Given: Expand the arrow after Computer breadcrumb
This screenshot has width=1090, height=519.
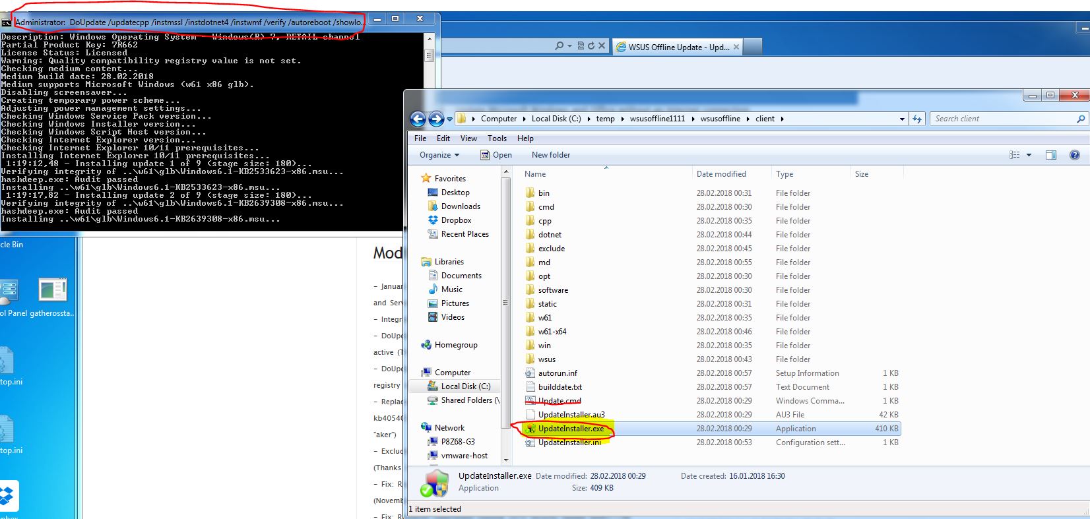Looking at the screenshot, I should (x=524, y=119).
